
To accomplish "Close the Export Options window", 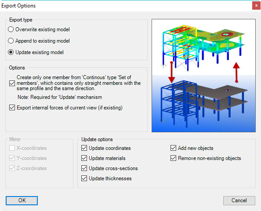I will (x=256, y=6).
